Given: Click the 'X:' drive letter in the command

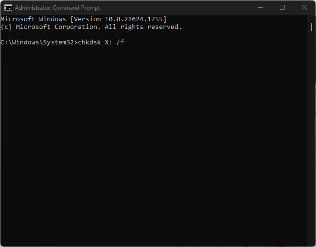Looking at the screenshot, I should click(108, 42).
